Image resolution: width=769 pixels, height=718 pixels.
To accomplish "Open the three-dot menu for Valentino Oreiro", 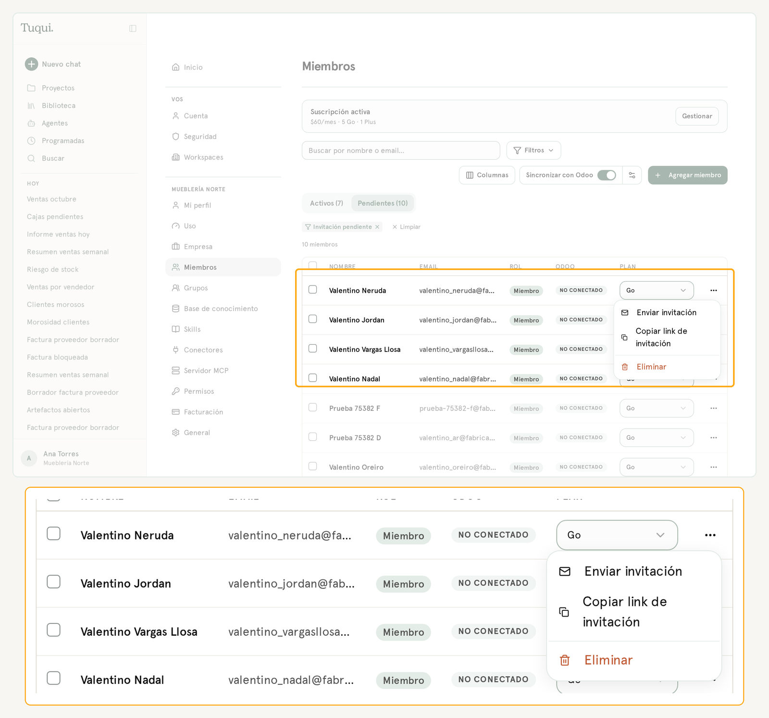I will (713, 467).
